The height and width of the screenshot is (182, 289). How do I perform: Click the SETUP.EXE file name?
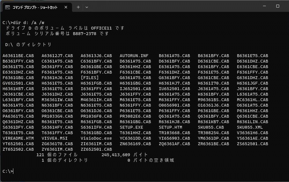131,127
